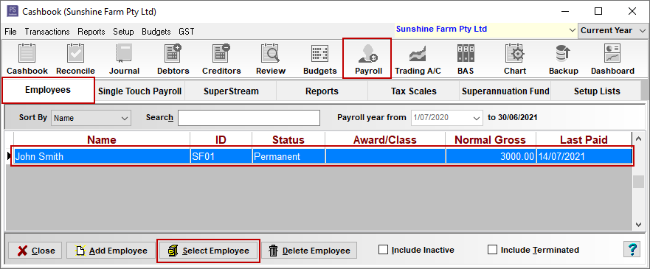Open the Debtors module

pyautogui.click(x=173, y=59)
